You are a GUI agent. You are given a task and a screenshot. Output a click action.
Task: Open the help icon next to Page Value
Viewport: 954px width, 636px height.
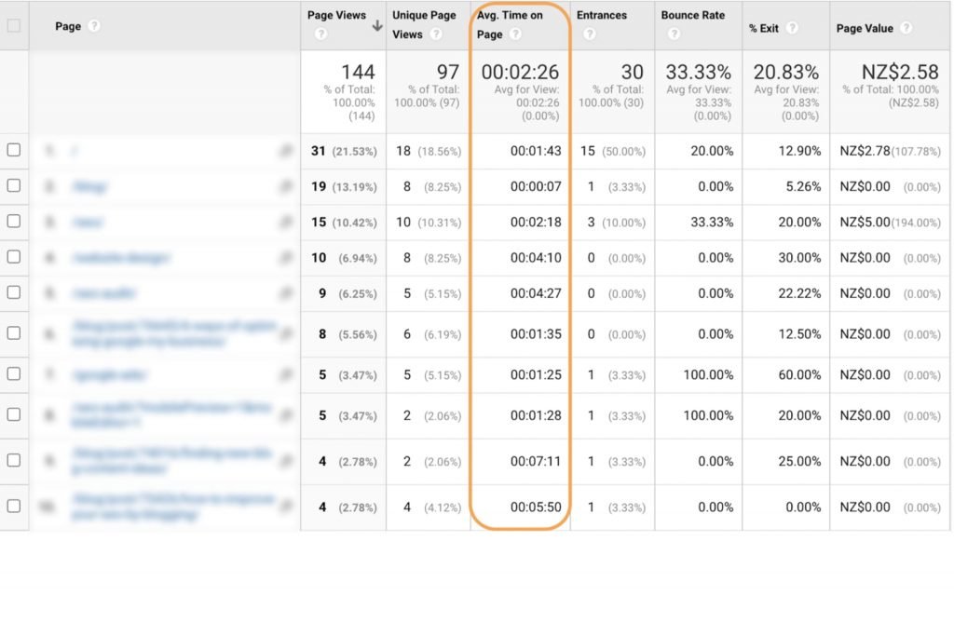click(906, 28)
